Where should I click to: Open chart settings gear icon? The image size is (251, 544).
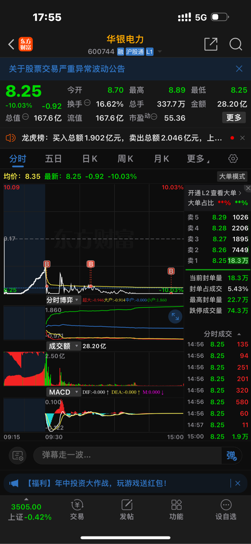(x=233, y=159)
